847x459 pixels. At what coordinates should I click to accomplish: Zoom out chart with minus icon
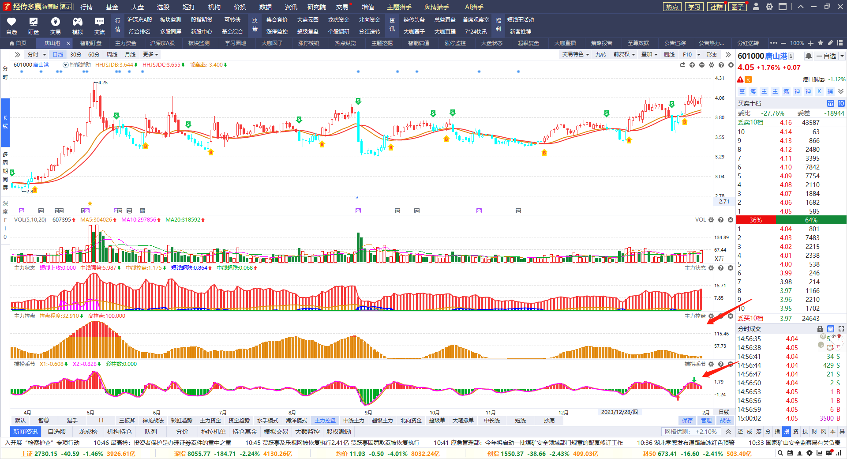tap(702, 65)
